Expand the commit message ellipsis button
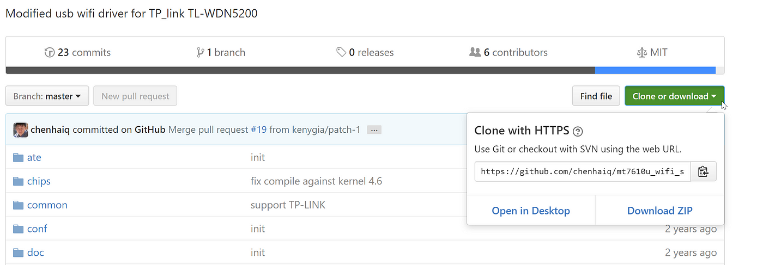Screen dimensions: 763x265 click(374, 130)
